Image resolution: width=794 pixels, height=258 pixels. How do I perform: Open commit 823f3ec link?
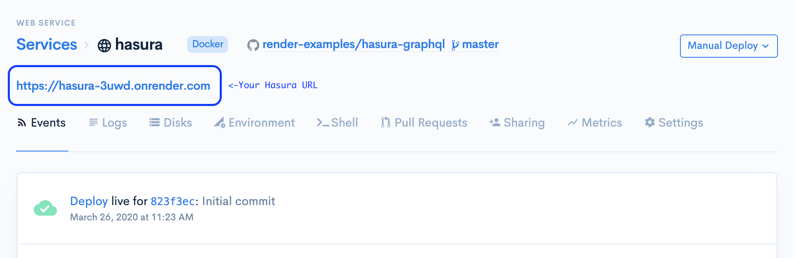click(x=173, y=201)
